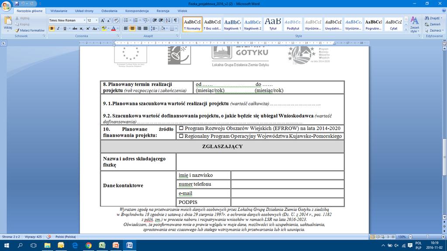
Task: Clear formatting with the eraser icon
Action: (x=116, y=20)
